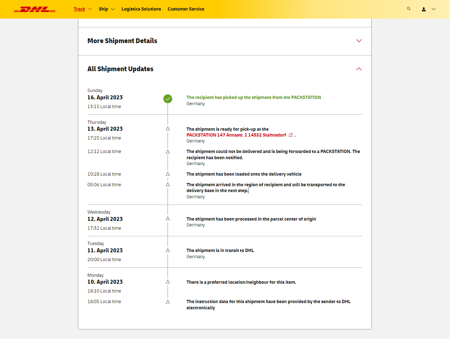Click the 11. April in transit marker
Image resolution: width=450 pixels, height=340 pixels.
click(168, 250)
